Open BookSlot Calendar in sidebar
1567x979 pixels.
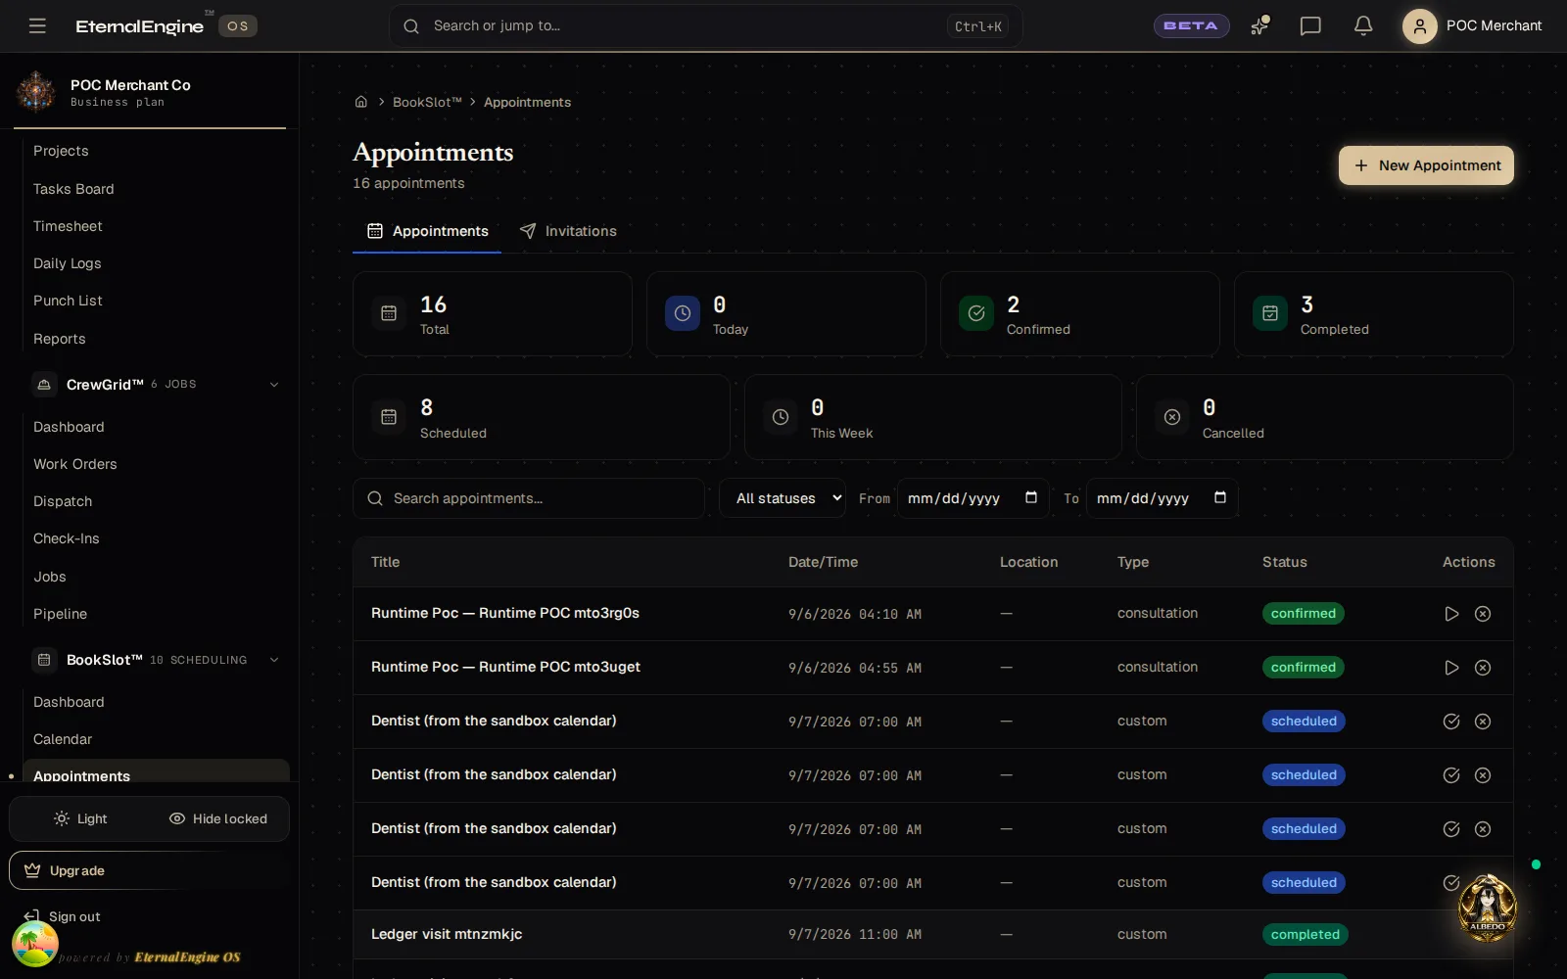click(x=63, y=739)
